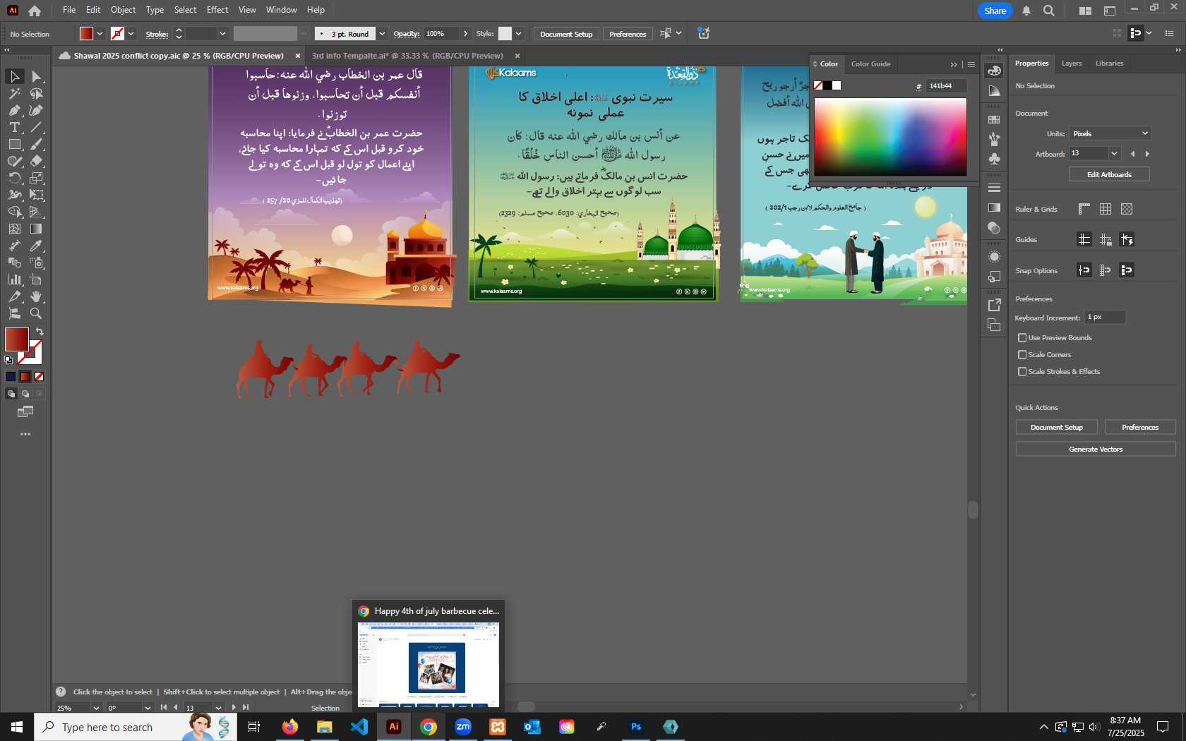Open the Asset Export panel icon
1186x741 pixels.
pyautogui.click(x=994, y=305)
